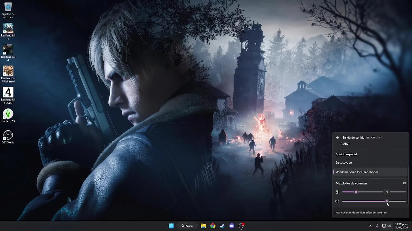Open Más opciones de configuración del volumen

[x=361, y=212]
